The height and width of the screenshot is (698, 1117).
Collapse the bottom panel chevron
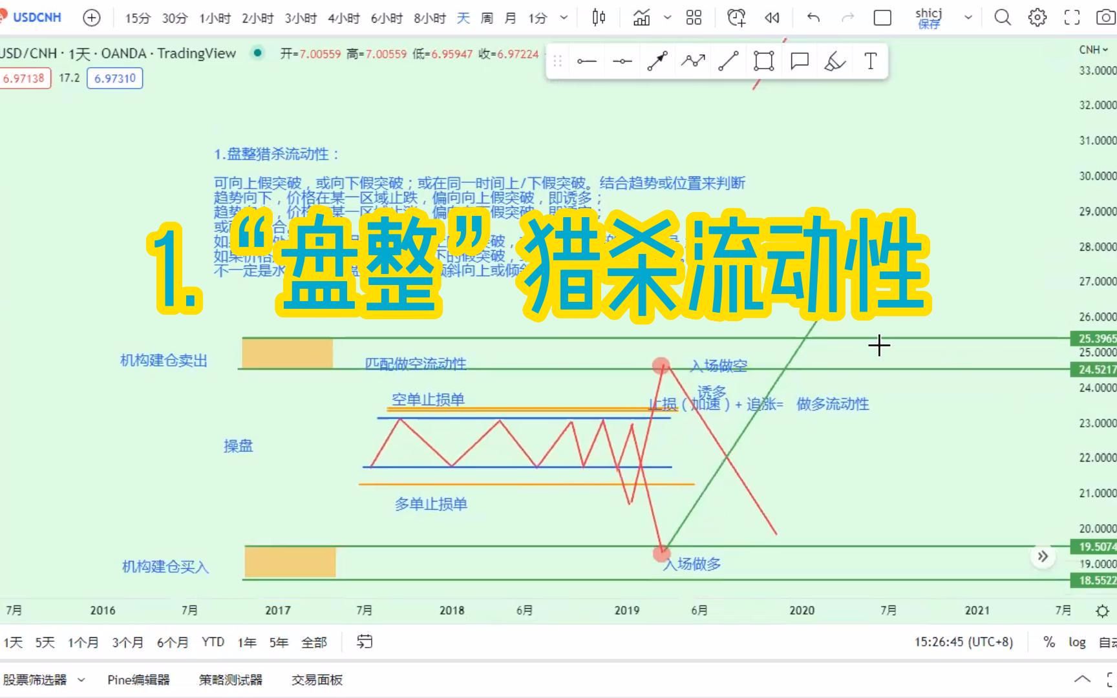tap(1082, 679)
